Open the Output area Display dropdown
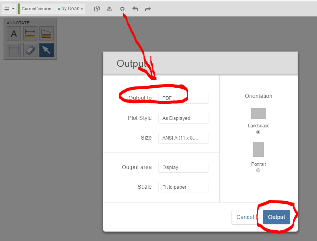317x241 pixels. point(184,167)
